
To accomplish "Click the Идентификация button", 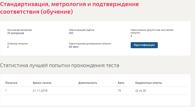I will [x=144, y=45].
